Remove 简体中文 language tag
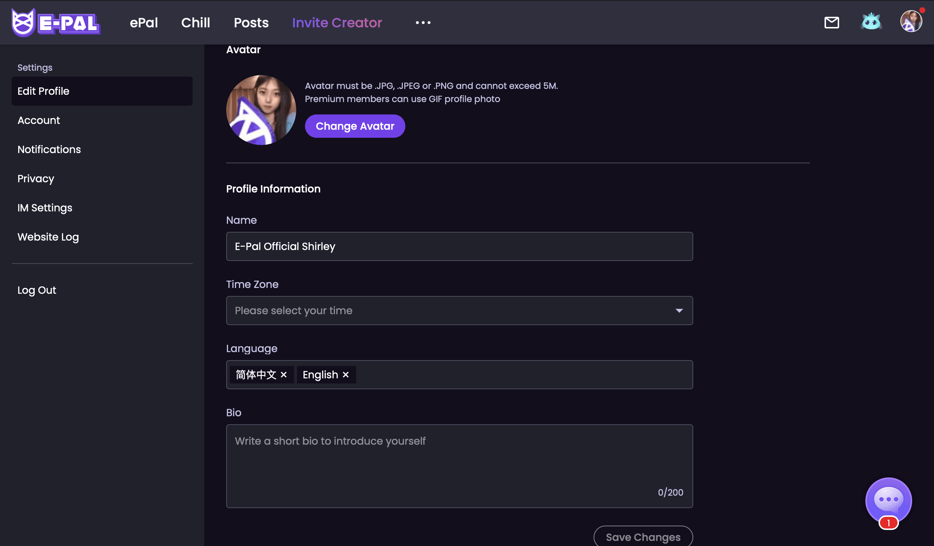The height and width of the screenshot is (546, 934). (x=284, y=374)
